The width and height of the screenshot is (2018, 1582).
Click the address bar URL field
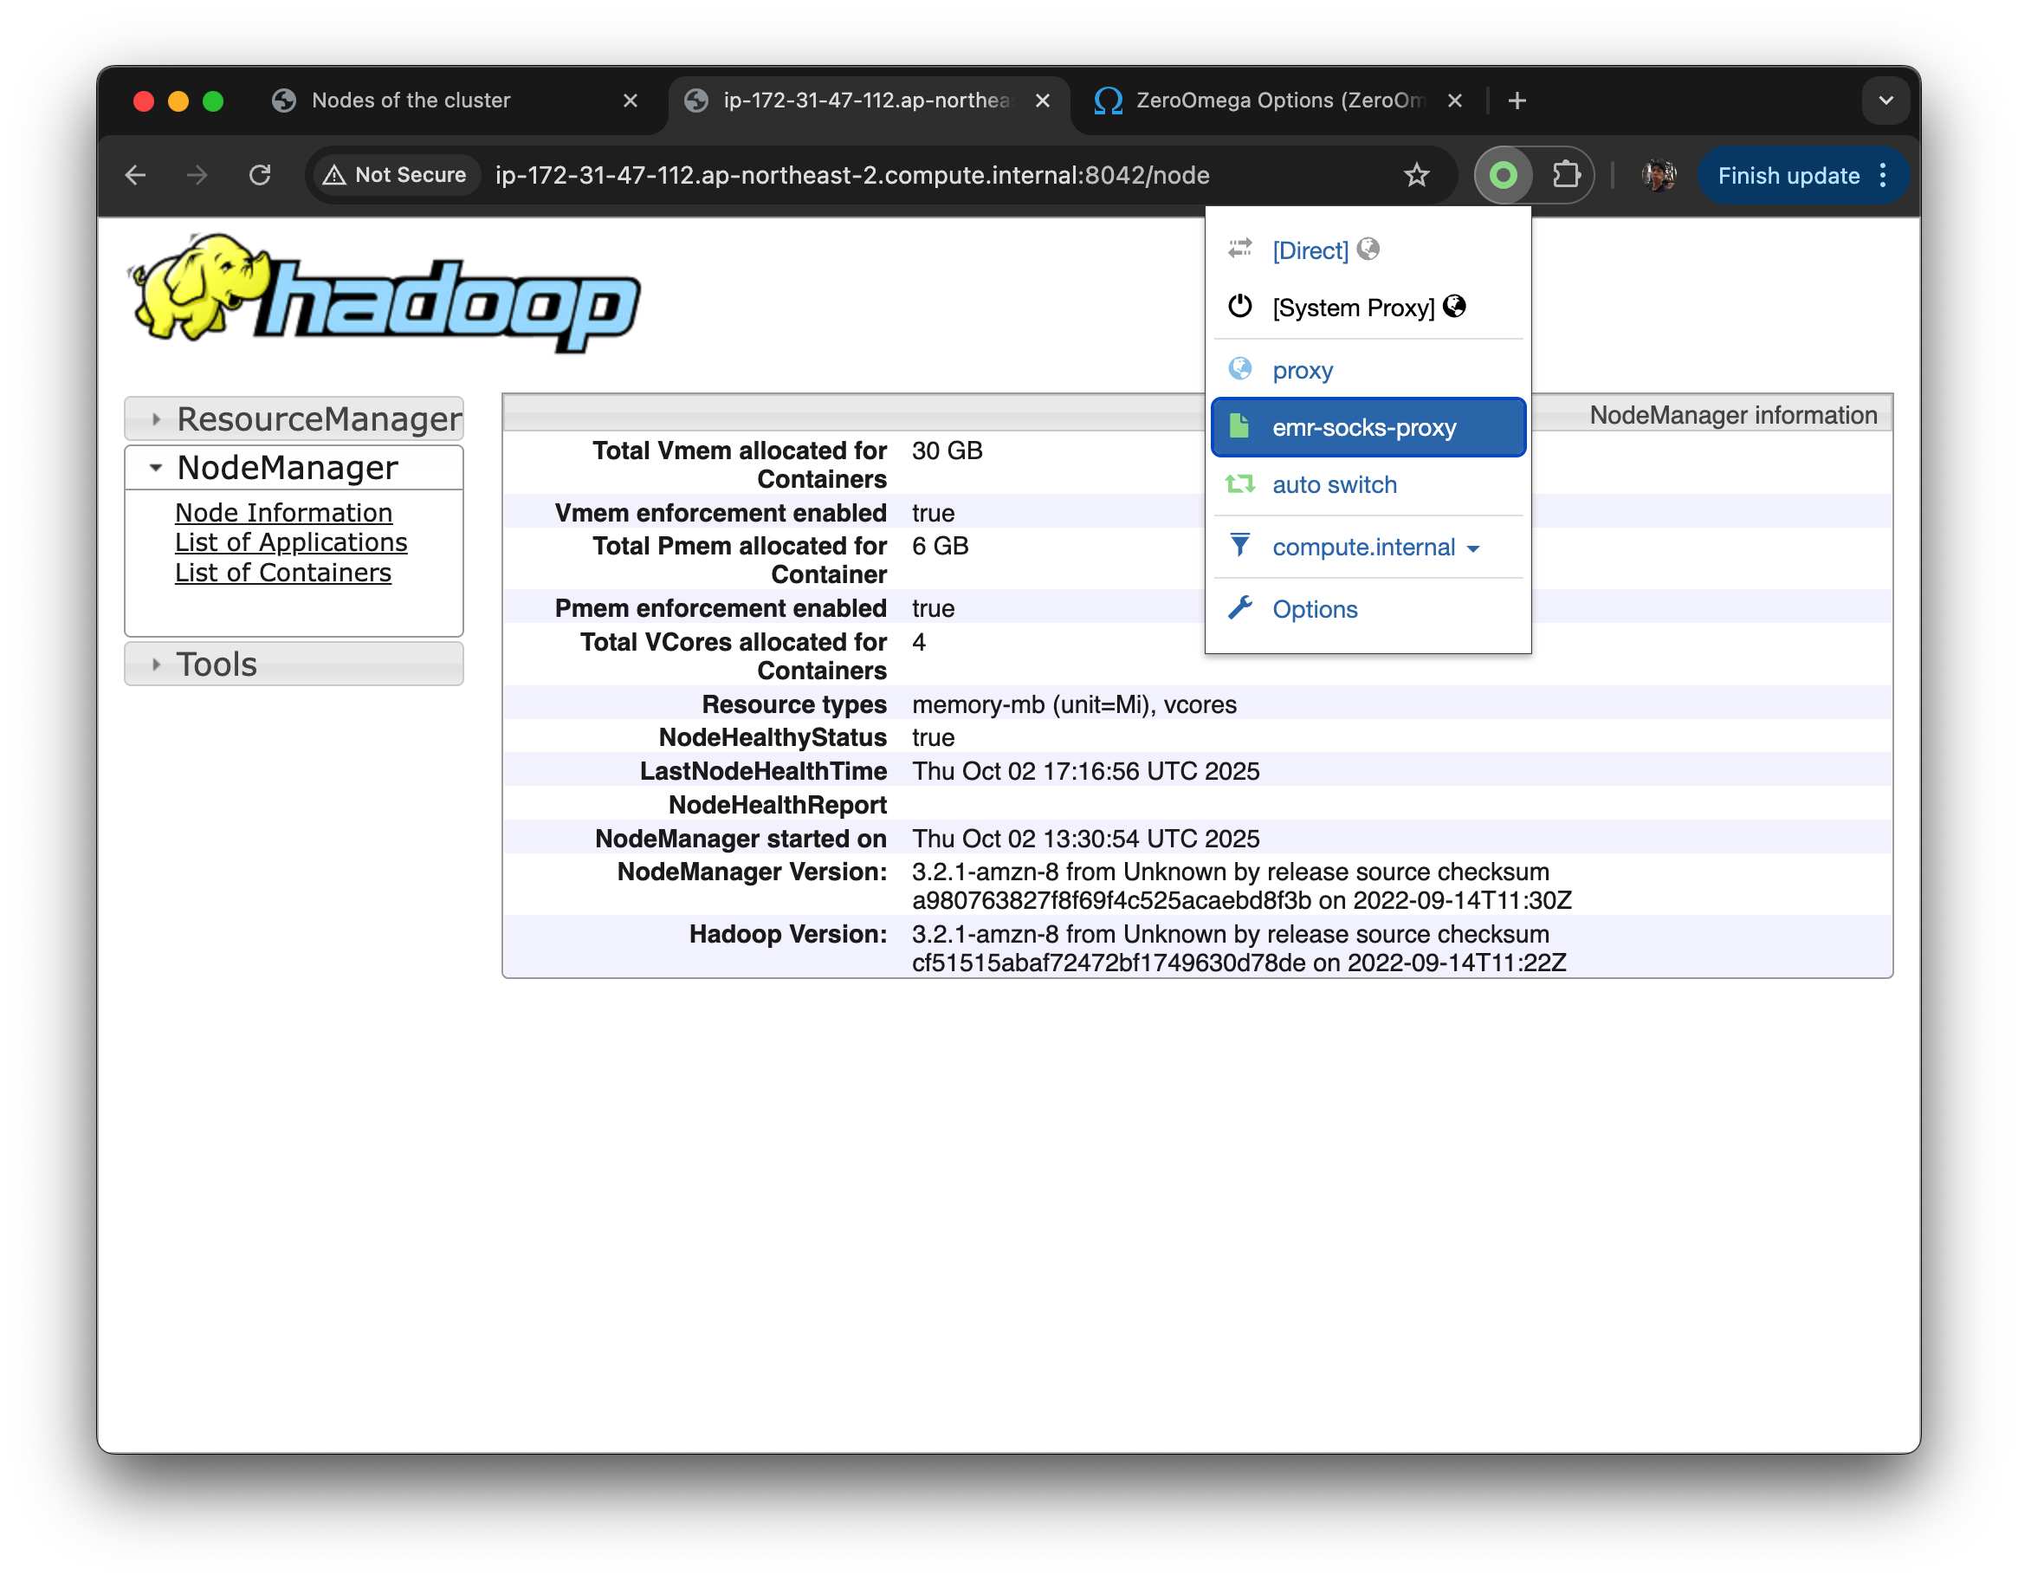(x=851, y=175)
